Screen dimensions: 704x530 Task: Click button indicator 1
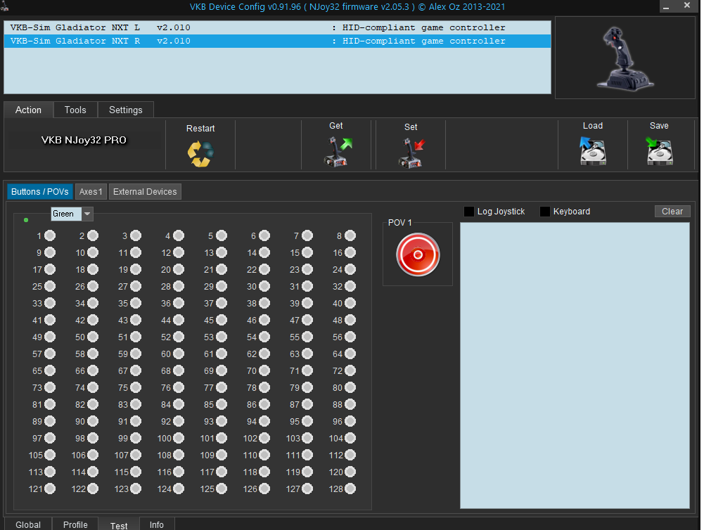pyautogui.click(x=50, y=235)
